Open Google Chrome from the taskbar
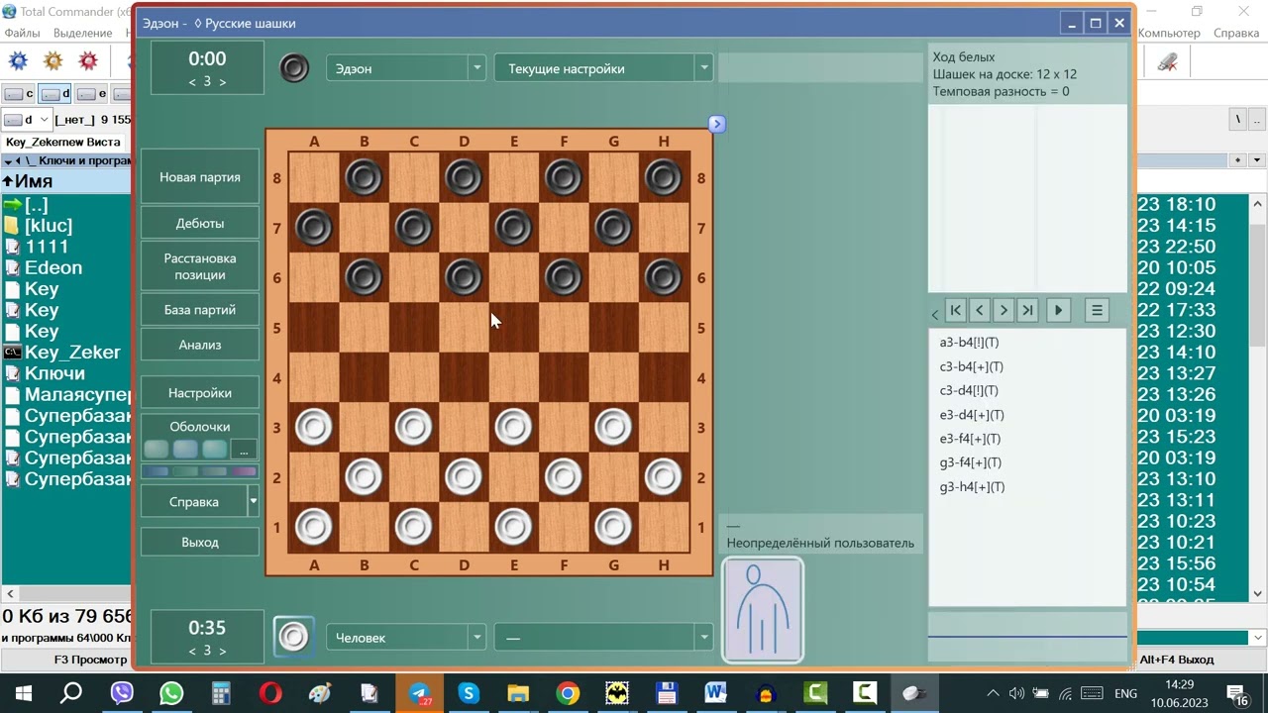Image resolution: width=1268 pixels, height=713 pixels. pos(568,693)
